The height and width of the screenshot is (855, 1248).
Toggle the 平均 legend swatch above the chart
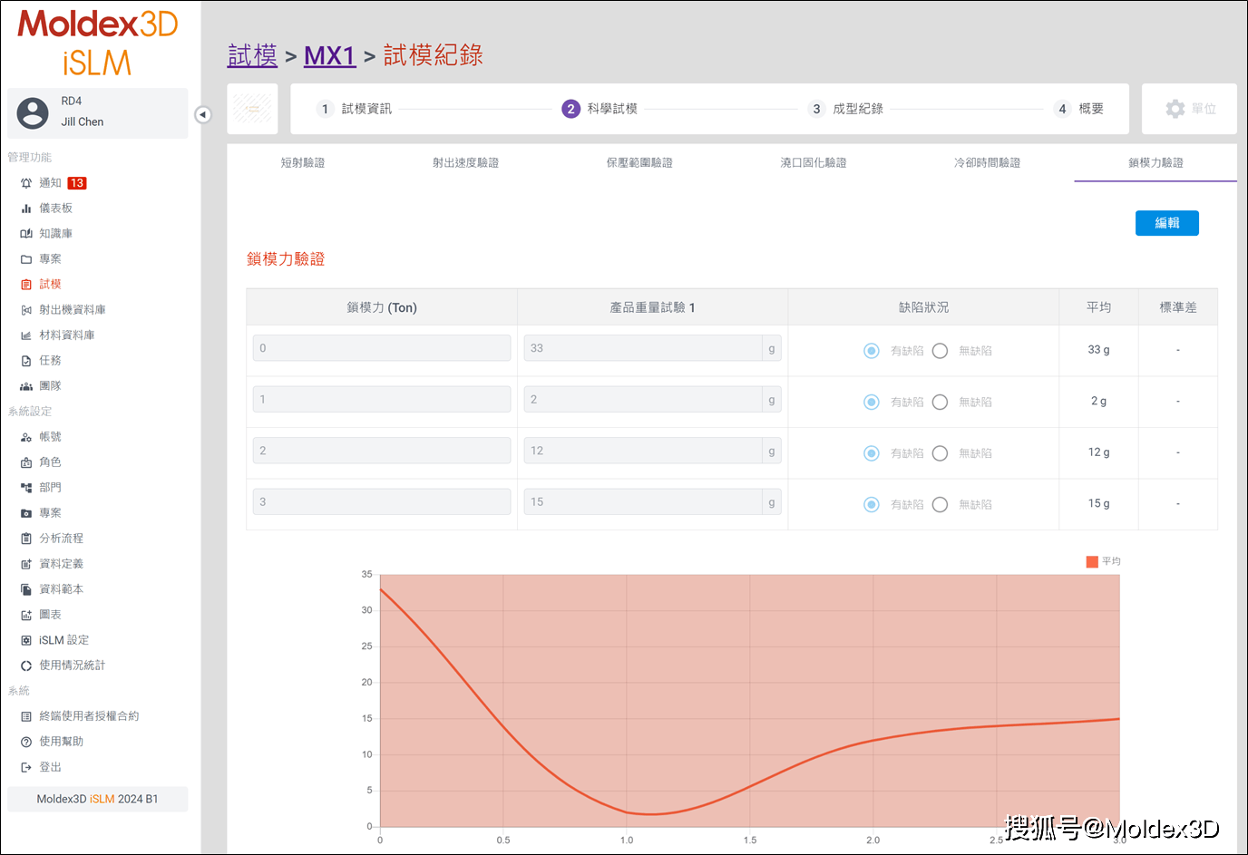tap(1091, 560)
